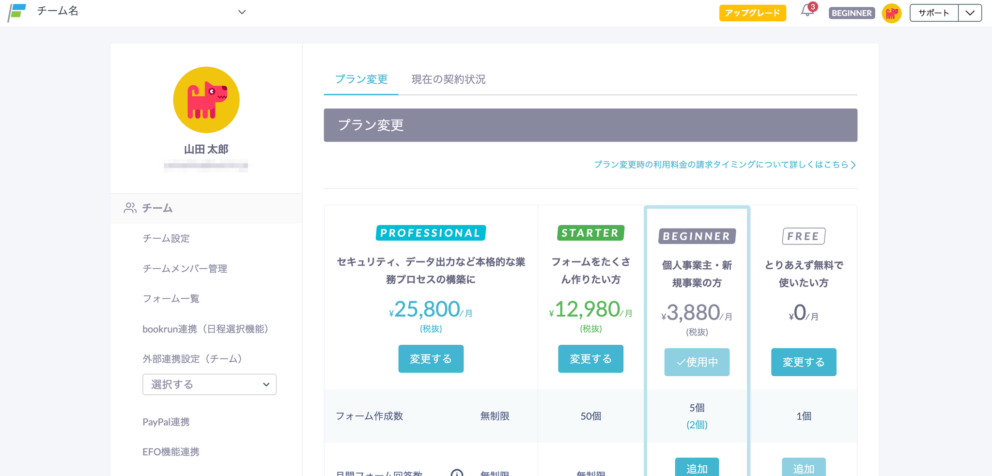Click 変更する under FREE plan
This screenshot has width=992, height=476.
(x=804, y=362)
